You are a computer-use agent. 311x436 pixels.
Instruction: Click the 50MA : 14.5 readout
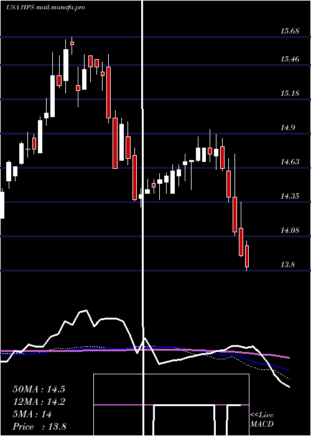click(39, 389)
